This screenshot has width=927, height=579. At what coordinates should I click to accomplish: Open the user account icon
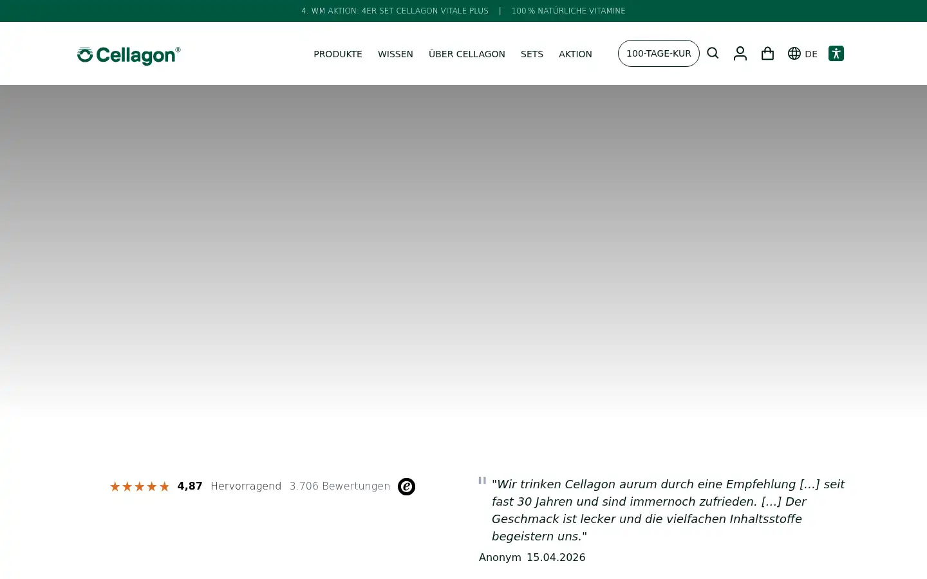point(740,53)
